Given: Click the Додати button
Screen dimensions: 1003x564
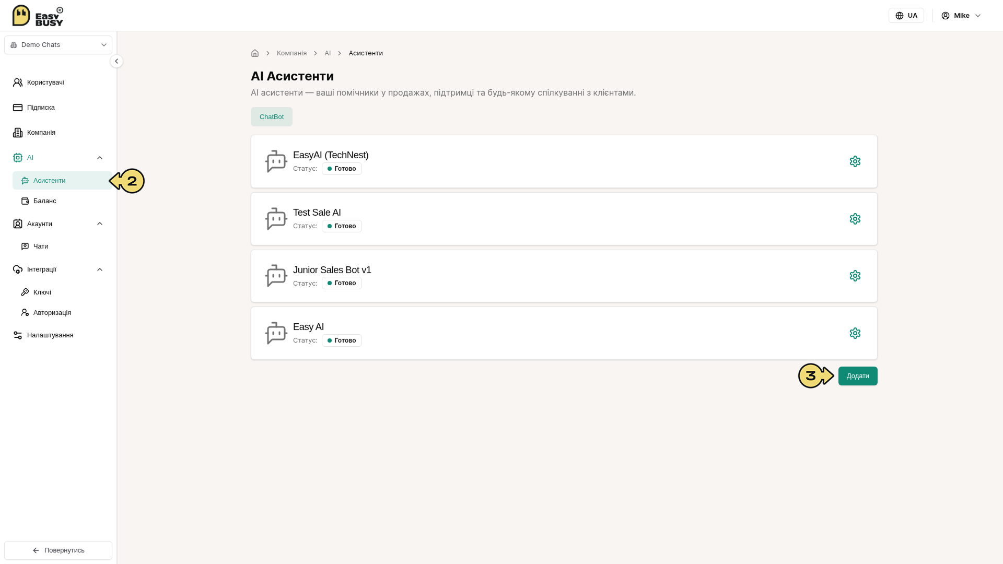Looking at the screenshot, I should point(858,376).
